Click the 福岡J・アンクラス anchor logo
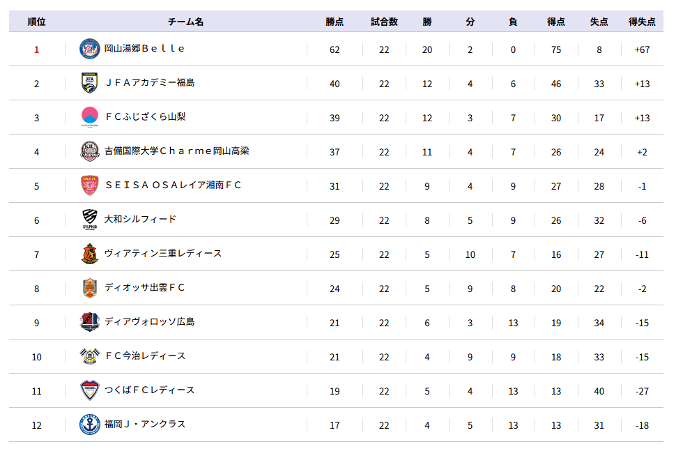 coord(90,425)
